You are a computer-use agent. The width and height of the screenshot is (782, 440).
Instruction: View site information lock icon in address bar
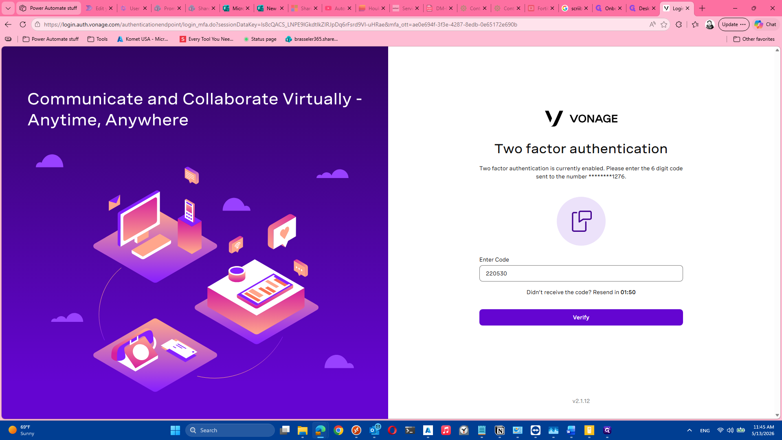click(x=37, y=24)
